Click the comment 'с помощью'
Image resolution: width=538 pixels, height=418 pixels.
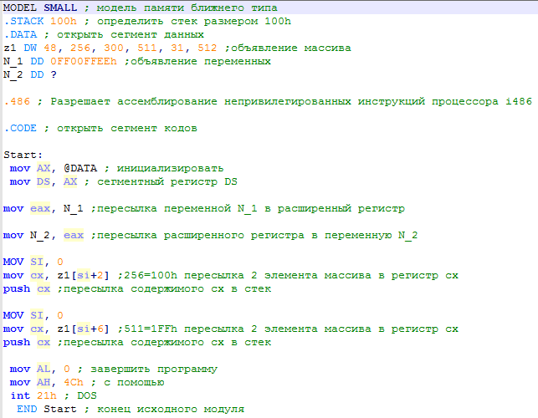click(134, 382)
